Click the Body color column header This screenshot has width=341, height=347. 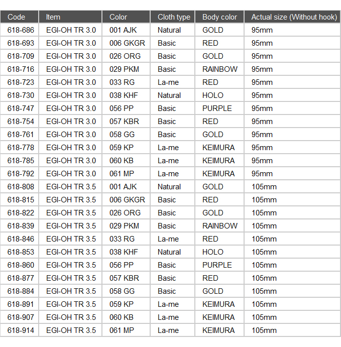pos(219,17)
